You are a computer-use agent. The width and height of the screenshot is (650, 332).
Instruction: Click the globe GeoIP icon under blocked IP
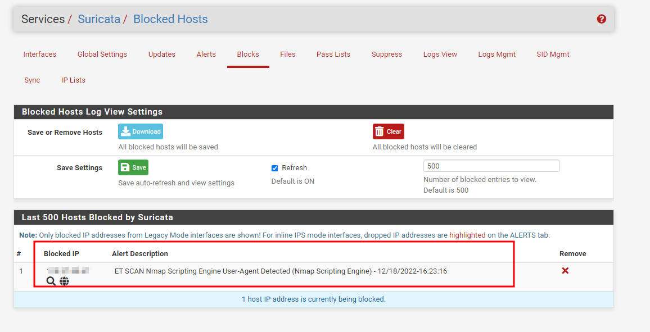[x=64, y=281]
